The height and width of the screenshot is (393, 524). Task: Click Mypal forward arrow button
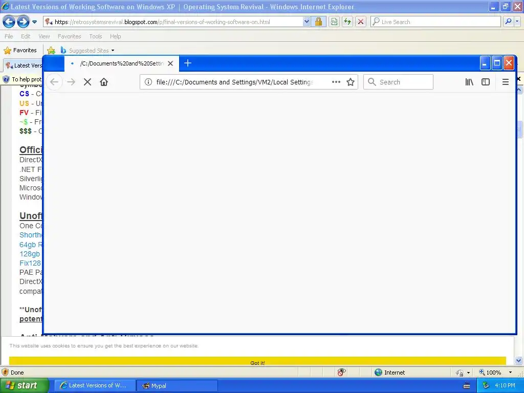pyautogui.click(x=71, y=82)
